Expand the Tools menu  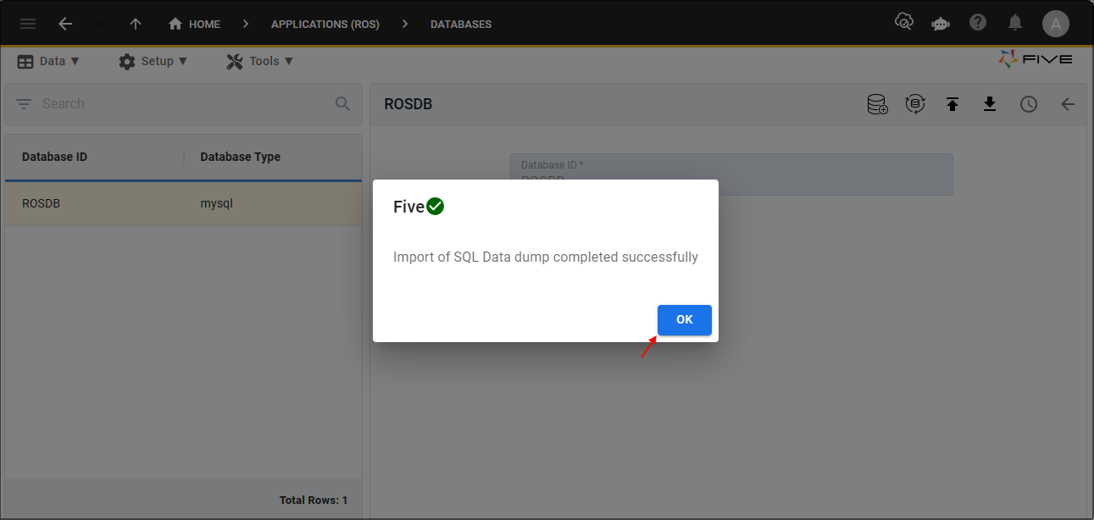click(x=260, y=61)
